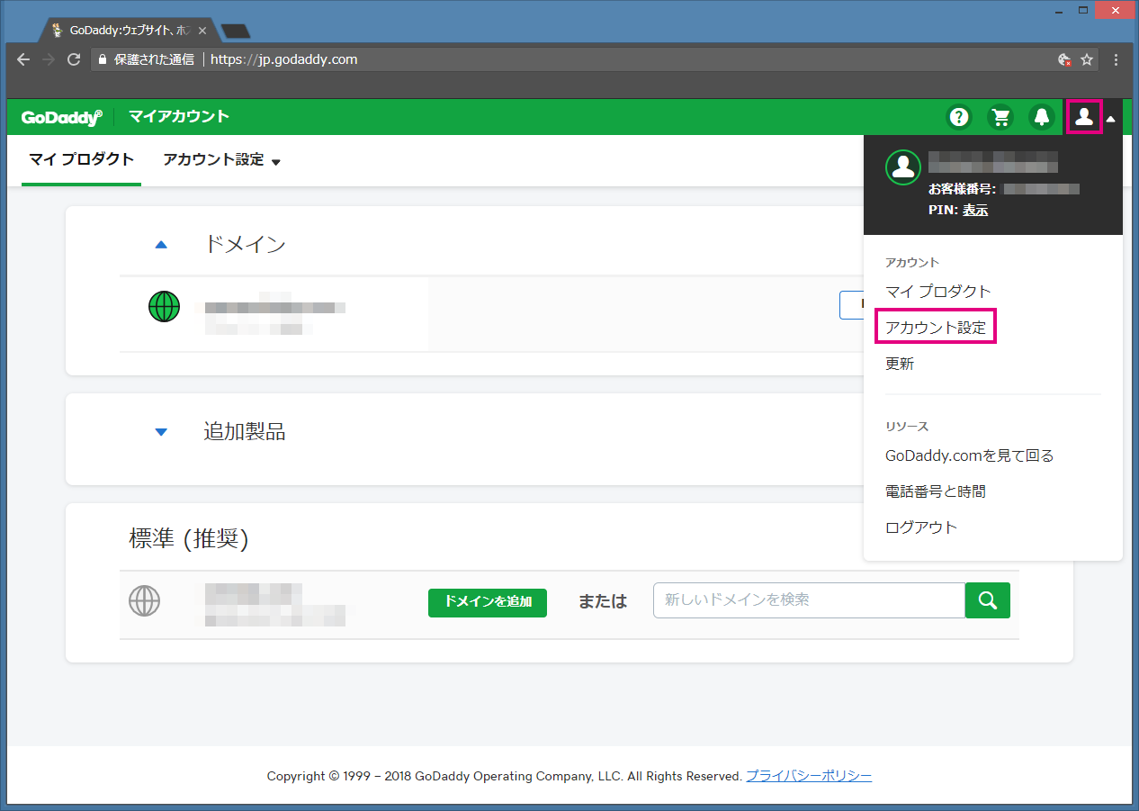Click ドメインを追加 button
1139x811 pixels.
(x=488, y=602)
